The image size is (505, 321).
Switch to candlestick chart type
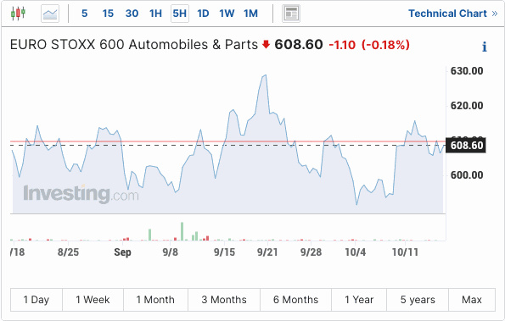18,14
